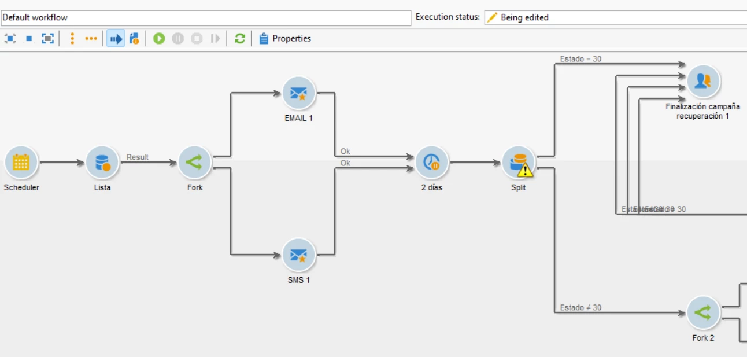Select the Fork 2 activity node
The image size is (747, 357).
[703, 313]
